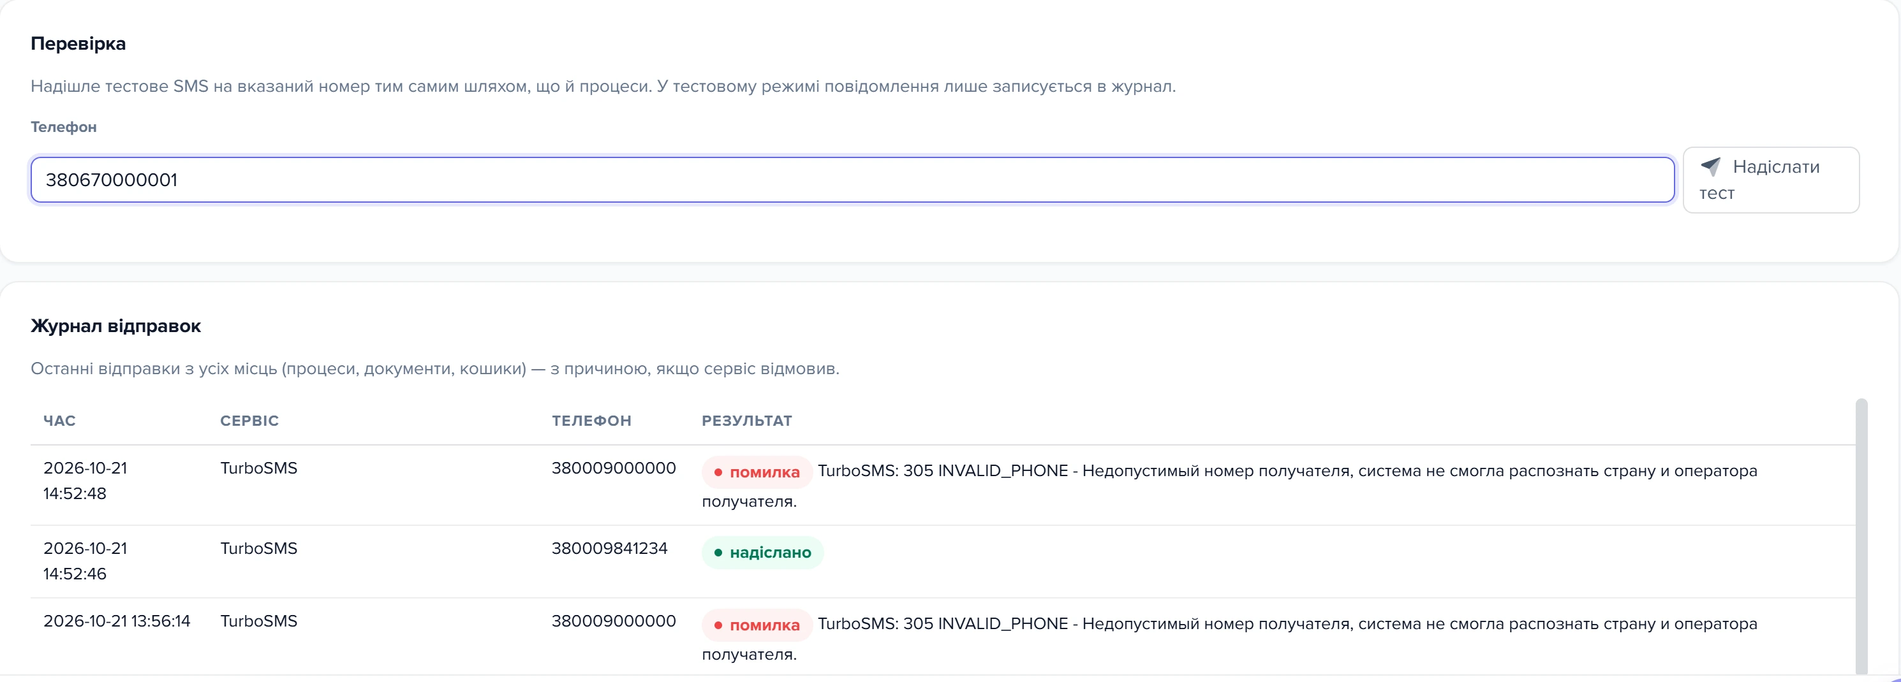Click phone 380009000000 in the 13:56:14 row
This screenshot has height=682, width=1901.
point(613,621)
